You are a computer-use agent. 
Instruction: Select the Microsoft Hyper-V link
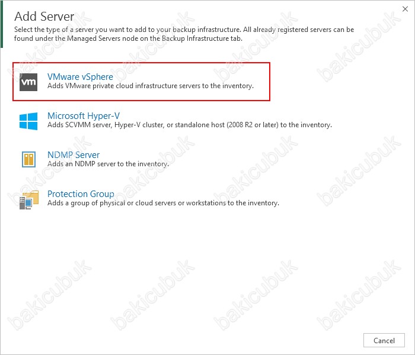point(84,116)
